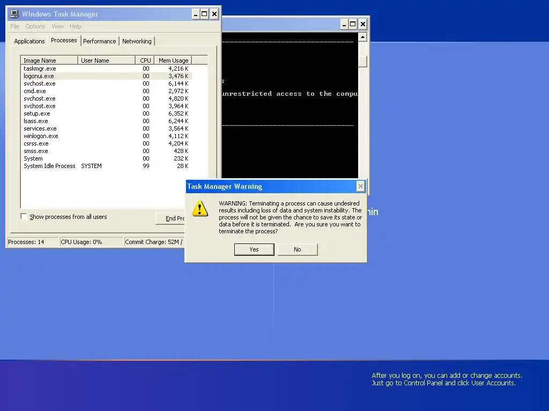549x411 pixels.
Task: Click command prompt scrollbar up arrow
Action: click(363, 37)
